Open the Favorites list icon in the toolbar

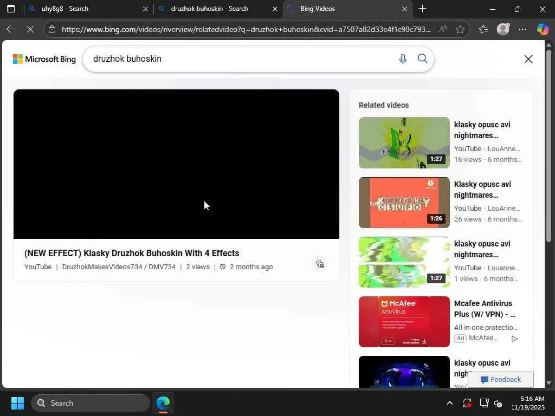483,29
